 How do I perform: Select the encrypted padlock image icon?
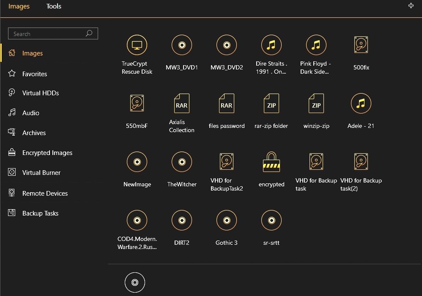(x=271, y=162)
